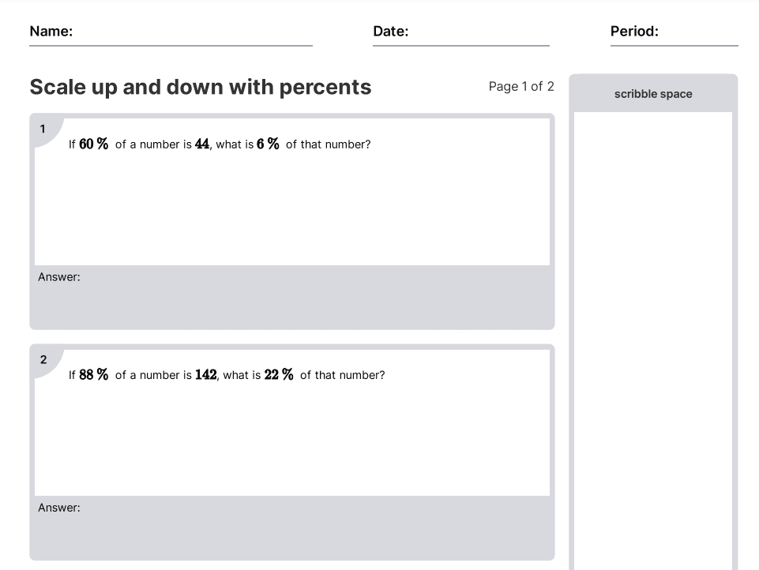This screenshot has width=759, height=570.
Task: Click the 'scribble space' header
Action: 653,94
